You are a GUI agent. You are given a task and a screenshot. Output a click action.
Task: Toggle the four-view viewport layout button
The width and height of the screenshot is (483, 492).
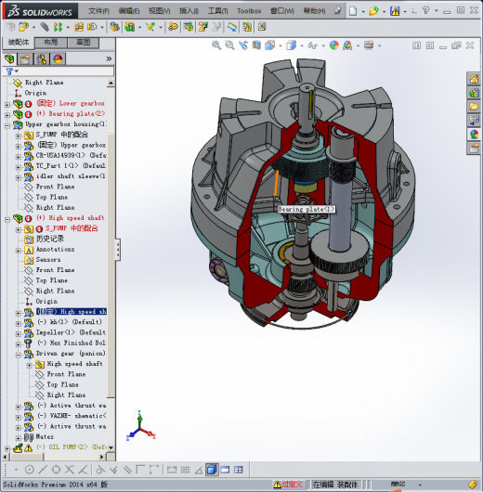pyautogui.click(x=239, y=470)
